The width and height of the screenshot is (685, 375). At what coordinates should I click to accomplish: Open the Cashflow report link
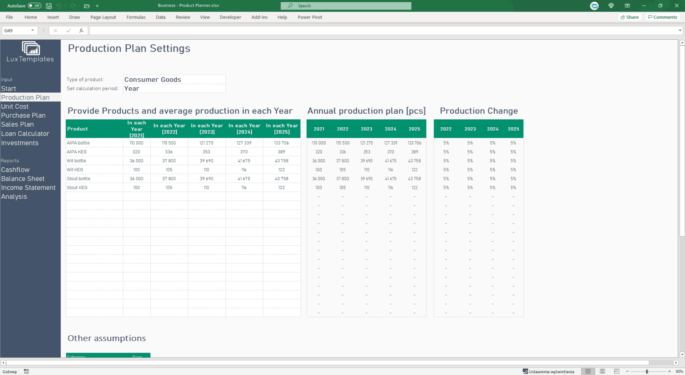click(x=15, y=169)
